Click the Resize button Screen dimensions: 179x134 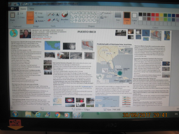tap(39, 17)
